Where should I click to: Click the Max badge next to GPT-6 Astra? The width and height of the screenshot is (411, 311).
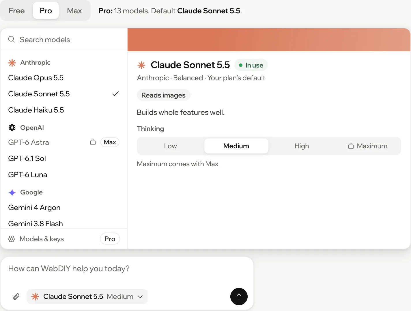[110, 142]
